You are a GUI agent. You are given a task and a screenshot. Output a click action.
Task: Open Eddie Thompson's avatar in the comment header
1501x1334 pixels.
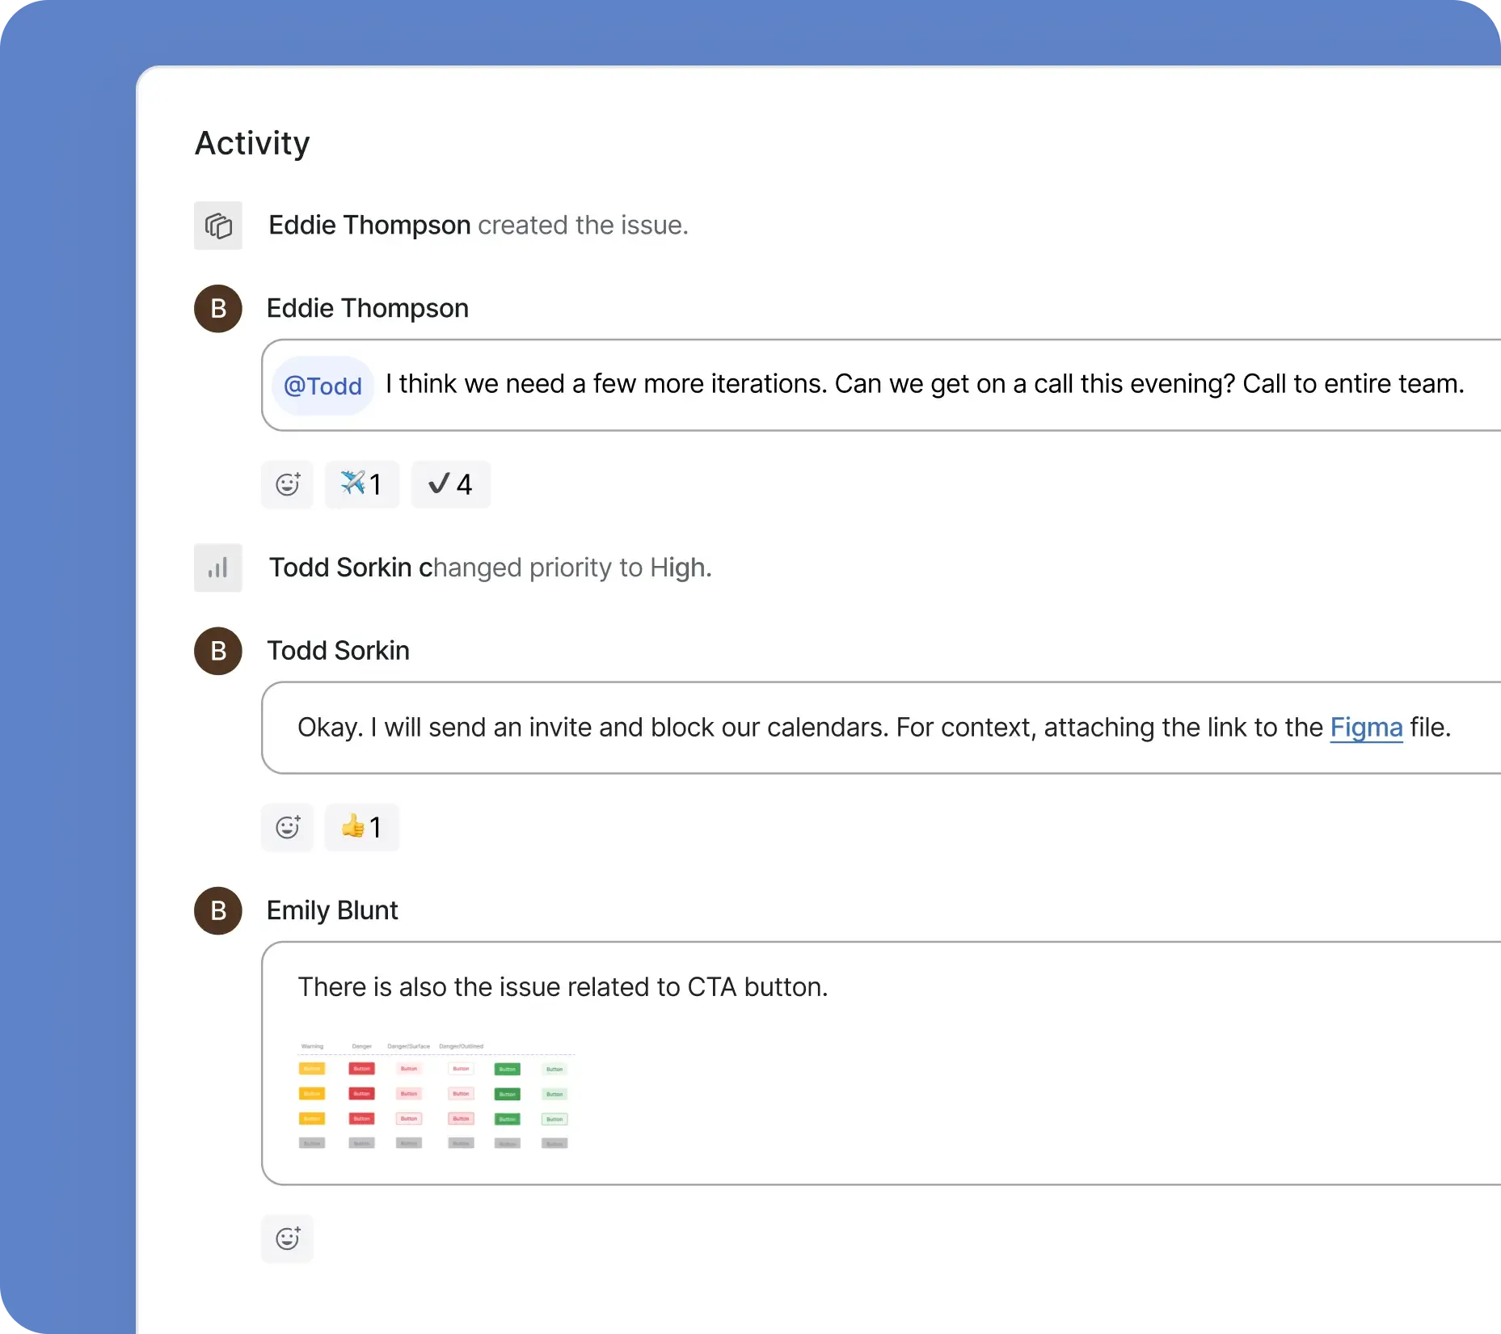click(x=217, y=309)
